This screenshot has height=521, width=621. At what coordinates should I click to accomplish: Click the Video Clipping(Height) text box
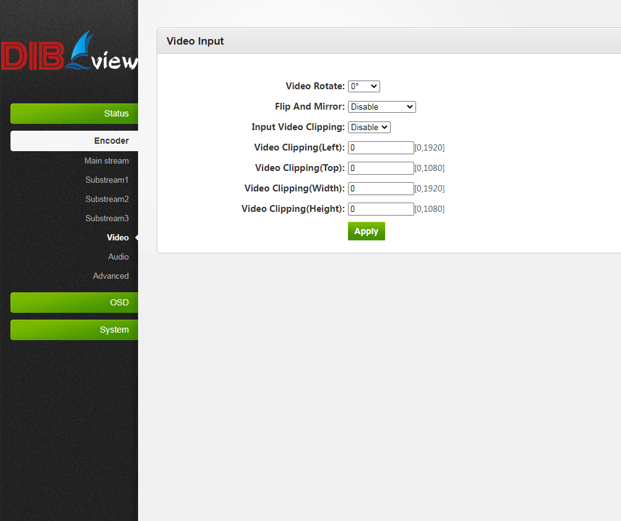point(380,209)
